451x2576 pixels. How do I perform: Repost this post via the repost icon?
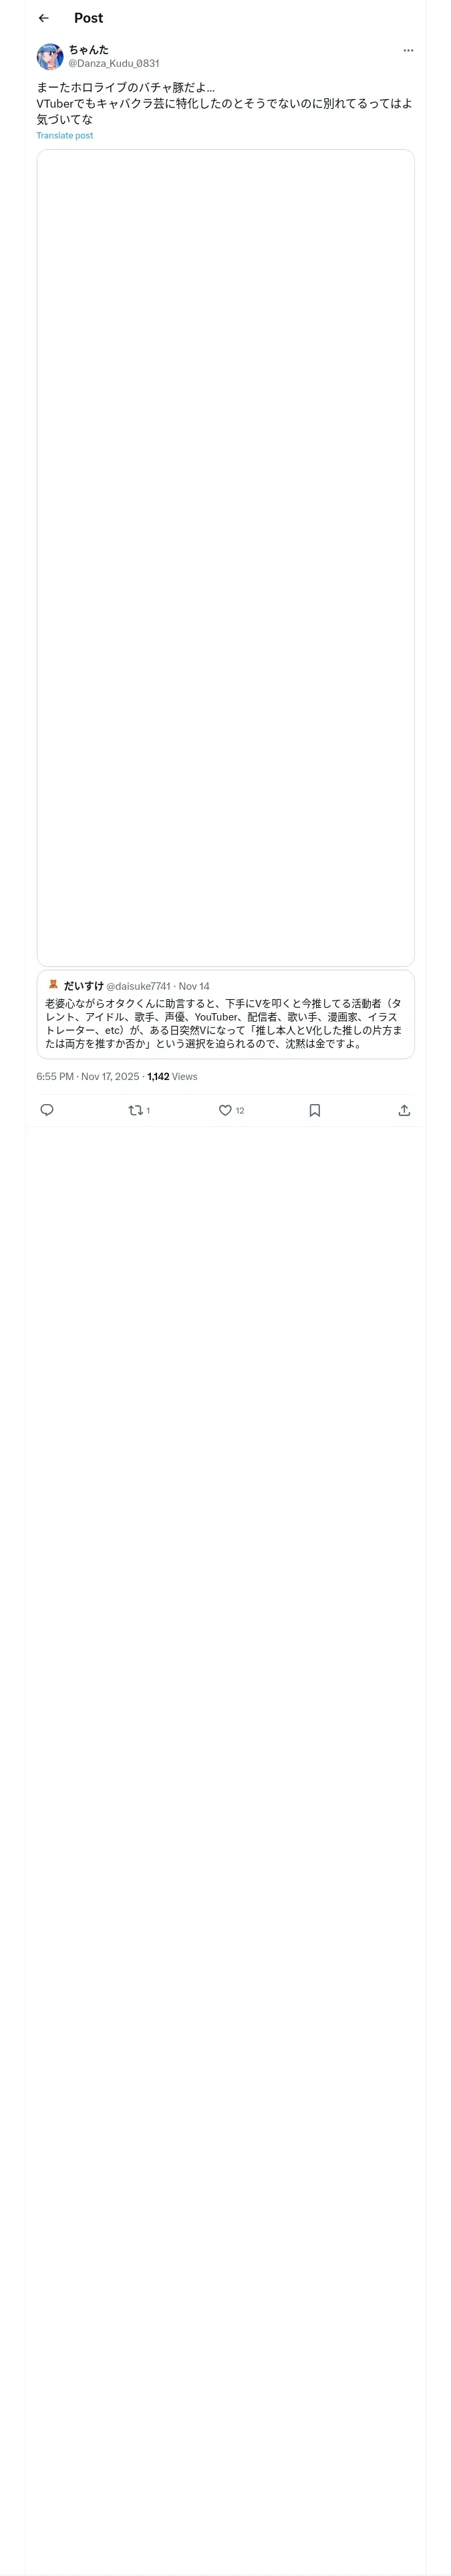click(136, 1110)
